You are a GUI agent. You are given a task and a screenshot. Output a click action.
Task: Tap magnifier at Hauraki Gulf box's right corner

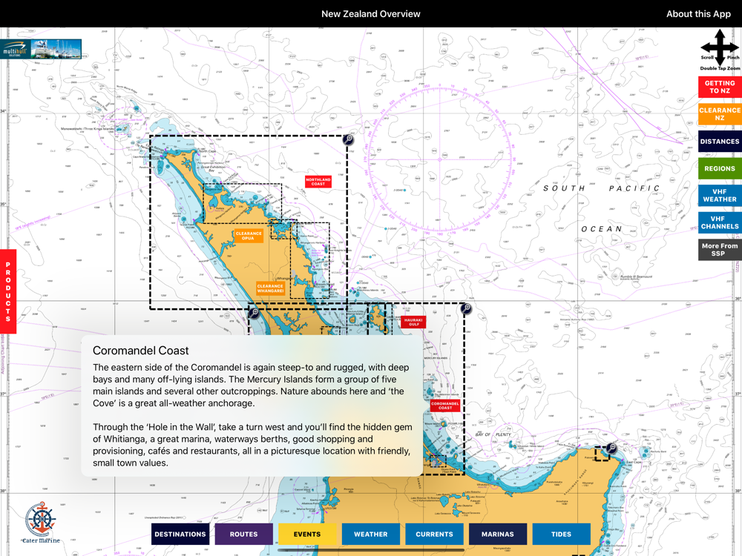tap(466, 308)
